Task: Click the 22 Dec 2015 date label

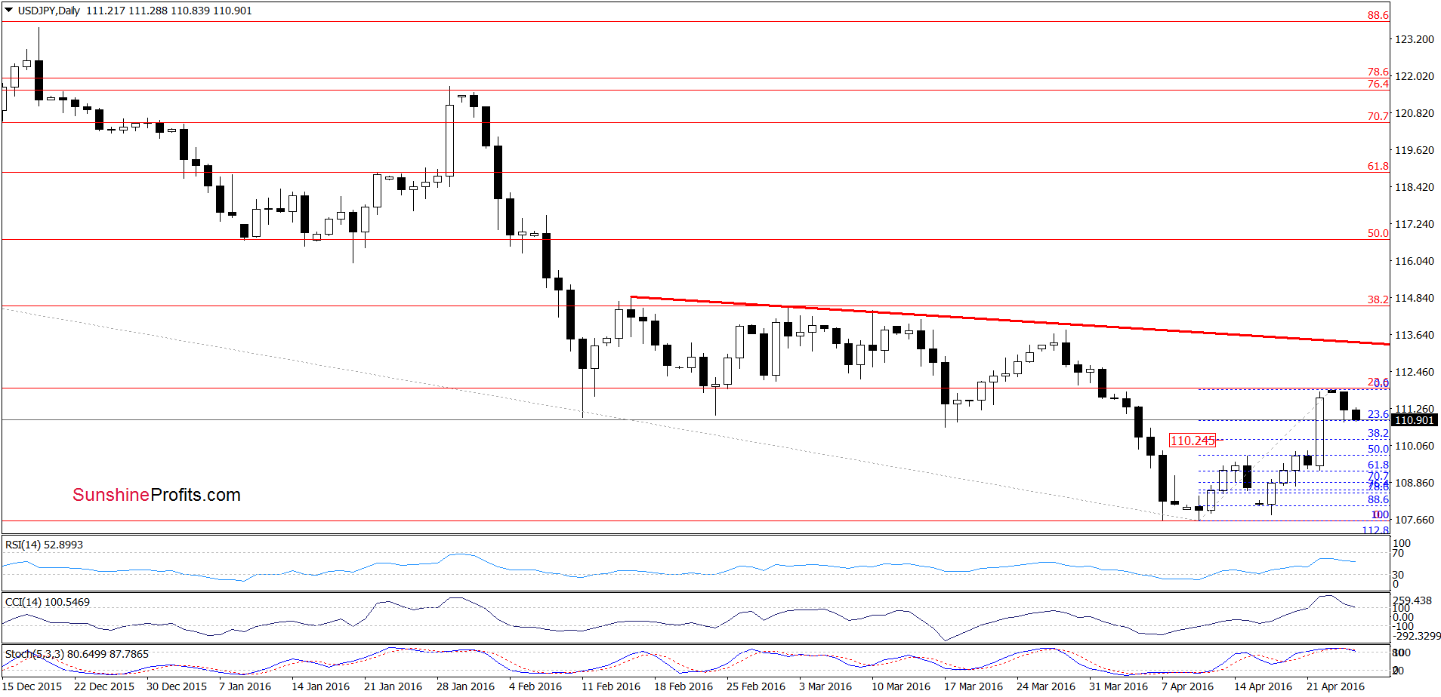Action: point(104,686)
